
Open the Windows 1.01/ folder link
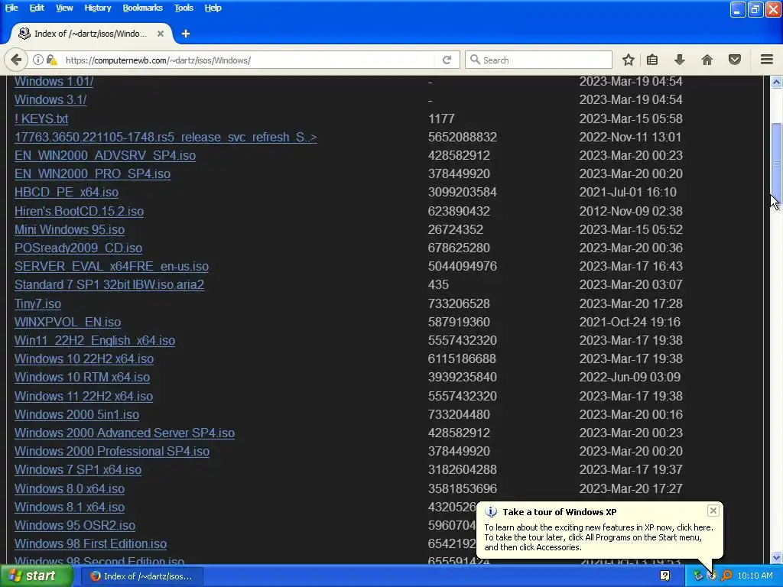click(x=54, y=81)
